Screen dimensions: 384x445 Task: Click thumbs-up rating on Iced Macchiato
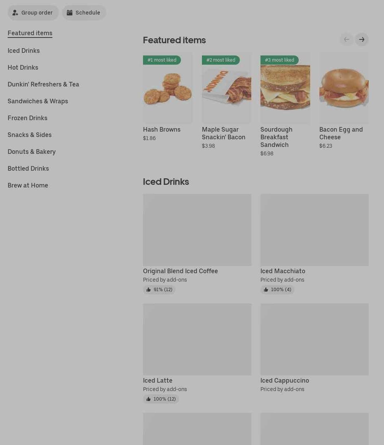pyautogui.click(x=277, y=290)
